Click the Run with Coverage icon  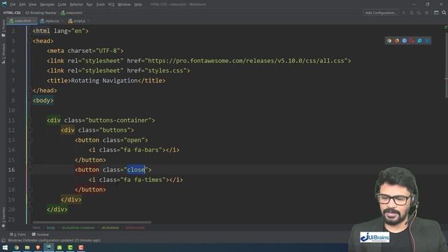pos(419,13)
